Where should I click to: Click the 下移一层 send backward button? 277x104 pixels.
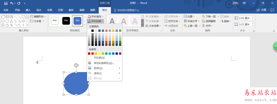[209, 16]
